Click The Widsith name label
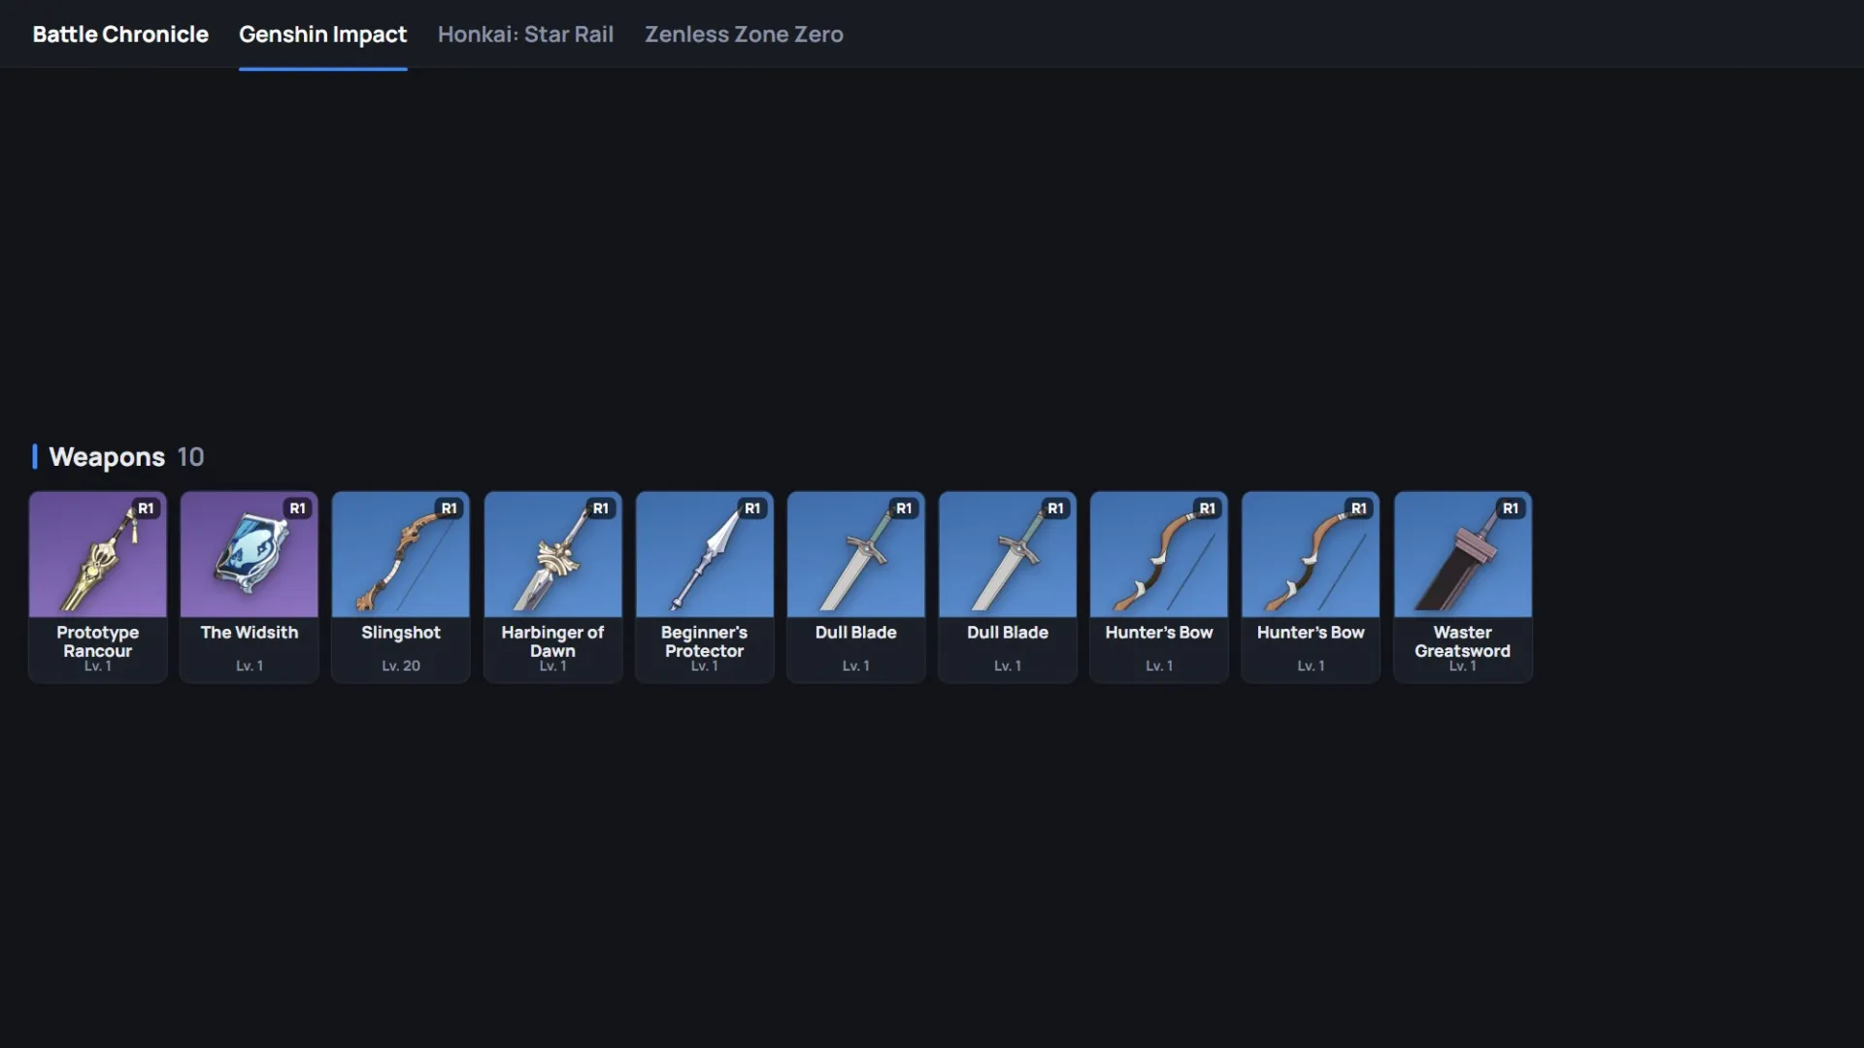This screenshot has width=1864, height=1048. click(249, 633)
